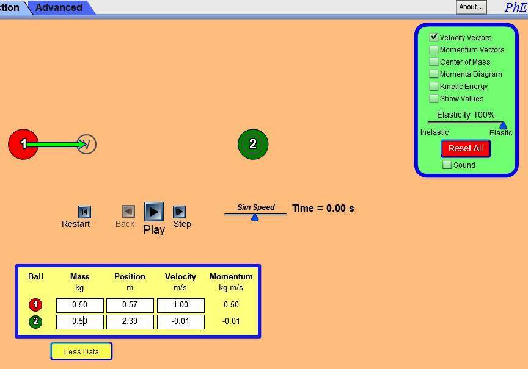
Task: Collapse table with Less Data button
Action: (x=81, y=351)
